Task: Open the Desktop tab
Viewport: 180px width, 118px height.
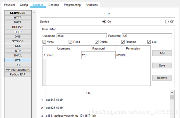Action: click(x=54, y=5)
